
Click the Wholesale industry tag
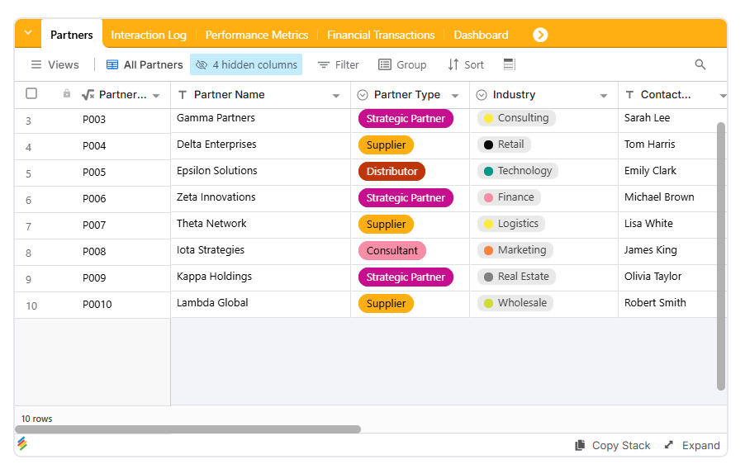click(x=515, y=303)
